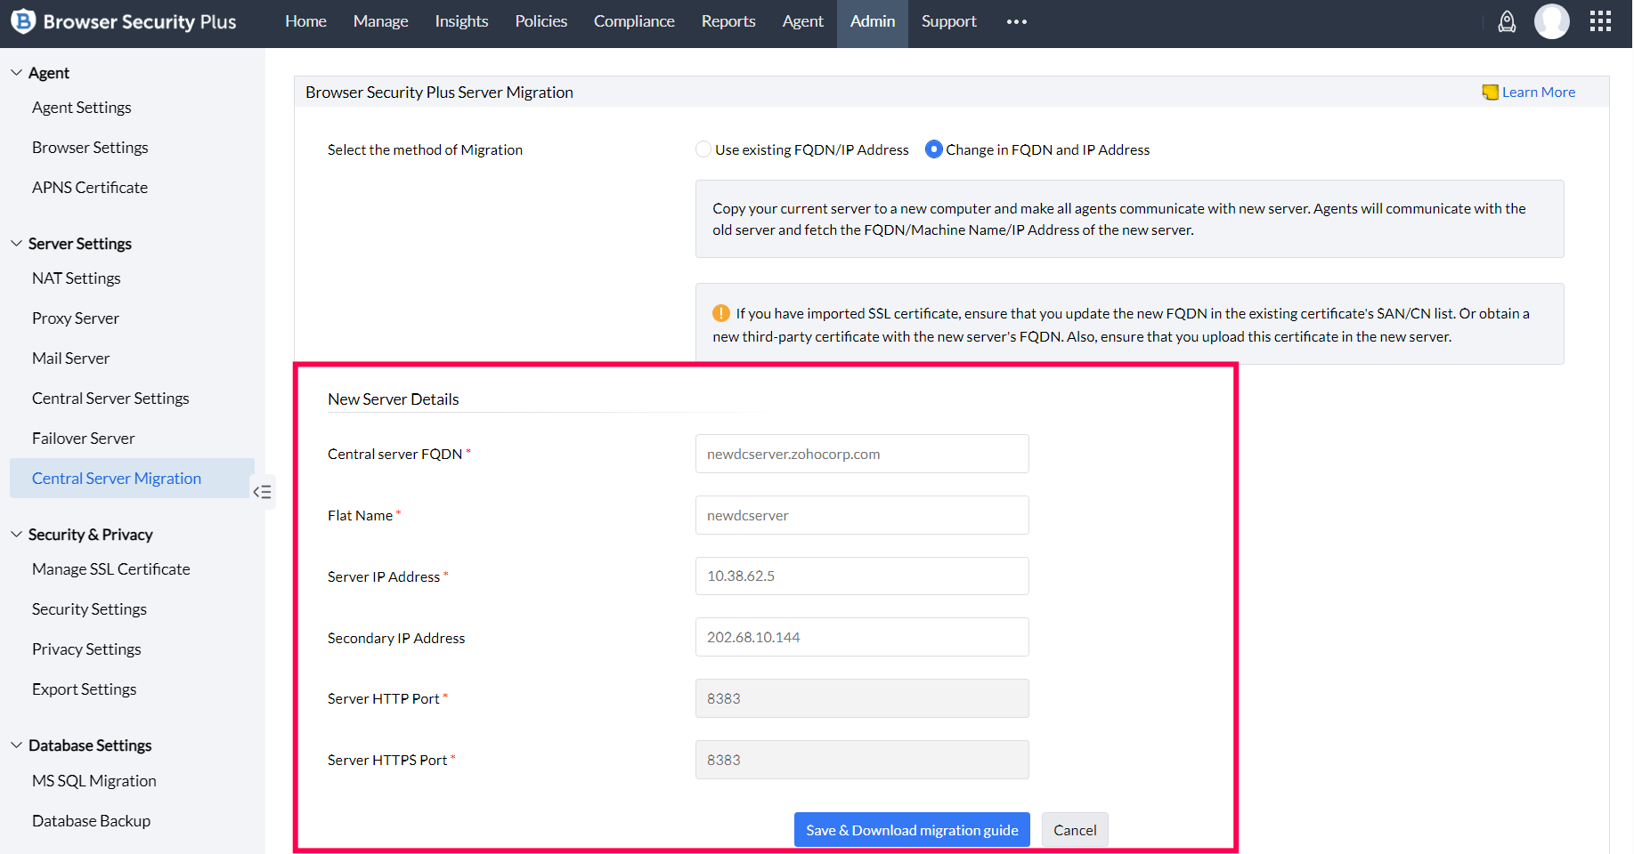Select Change in FQDN and IP Address
The image size is (1634, 854).
[x=933, y=149]
